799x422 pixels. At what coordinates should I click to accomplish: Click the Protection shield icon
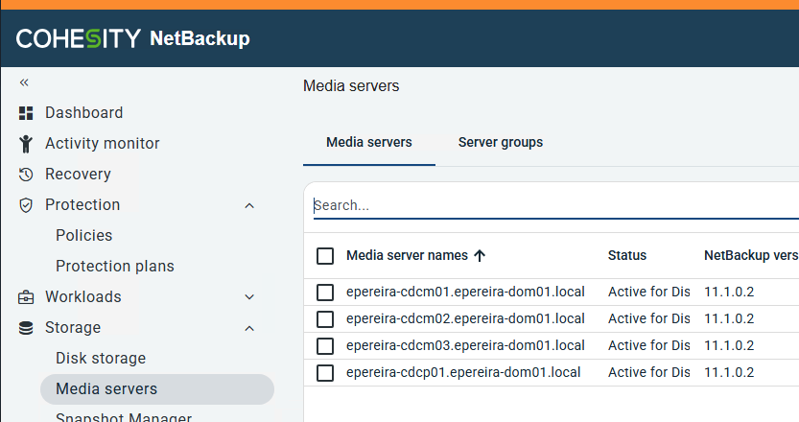(x=26, y=205)
